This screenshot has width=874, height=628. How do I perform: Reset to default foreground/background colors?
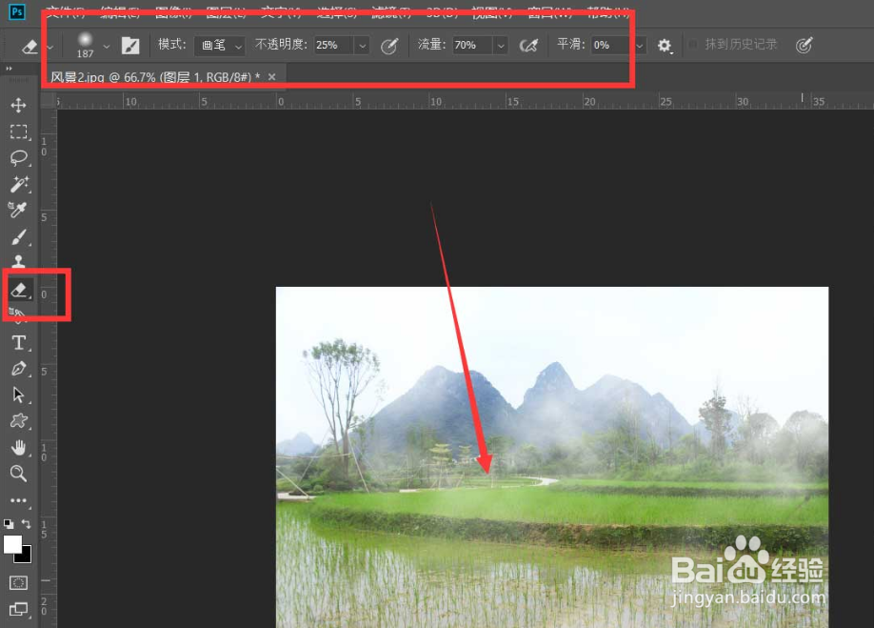(x=9, y=524)
